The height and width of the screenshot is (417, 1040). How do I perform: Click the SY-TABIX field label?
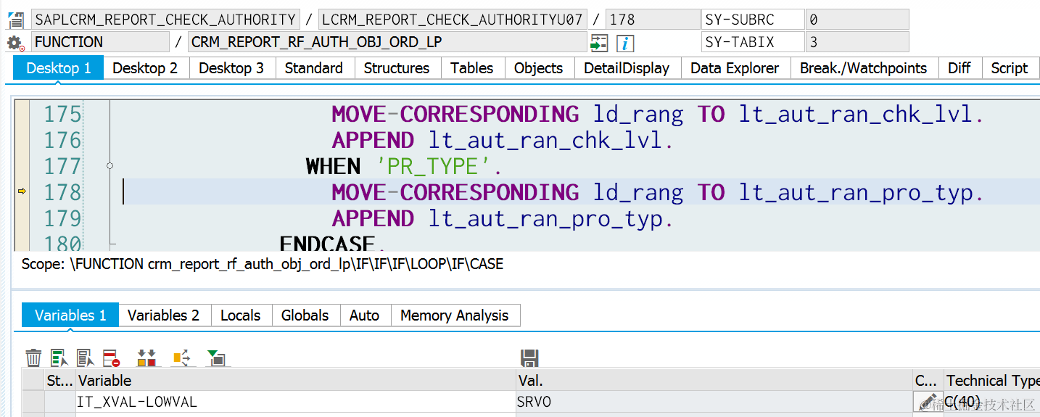tap(753, 42)
